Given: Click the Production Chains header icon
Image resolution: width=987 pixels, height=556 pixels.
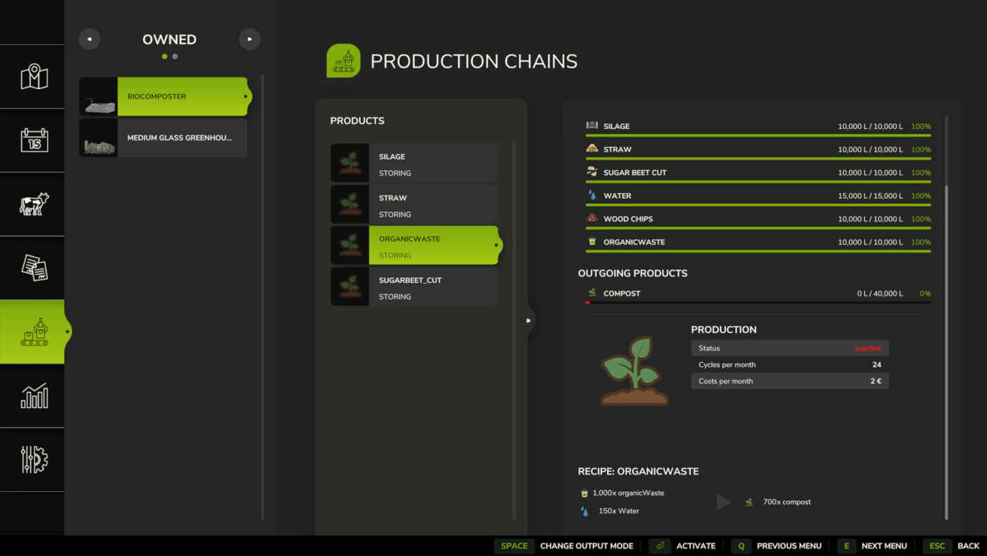Looking at the screenshot, I should point(343,61).
